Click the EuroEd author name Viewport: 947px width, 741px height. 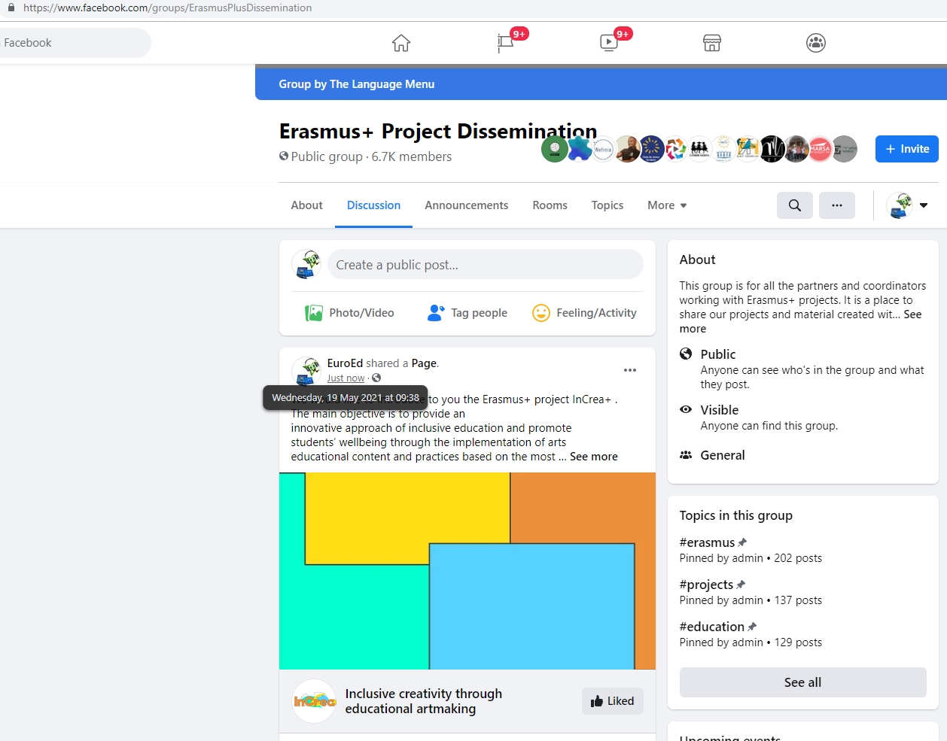pyautogui.click(x=346, y=363)
